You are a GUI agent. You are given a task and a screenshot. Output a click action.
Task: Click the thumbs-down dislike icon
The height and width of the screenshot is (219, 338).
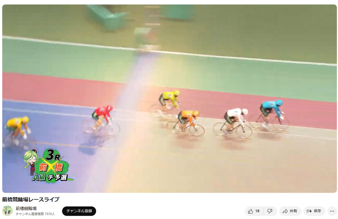(x=270, y=211)
